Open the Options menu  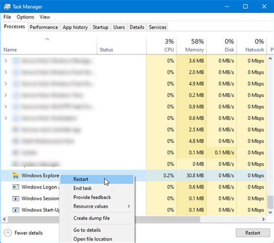[x=25, y=17]
